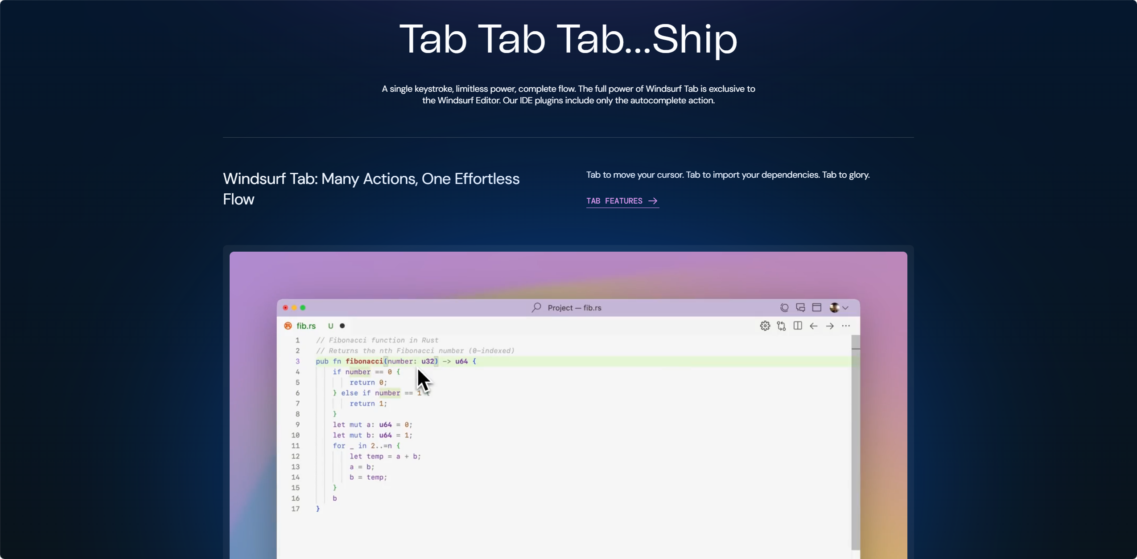This screenshot has height=559, width=1137.
Task: Click 'return 1;' on line 7
Action: [x=368, y=404]
